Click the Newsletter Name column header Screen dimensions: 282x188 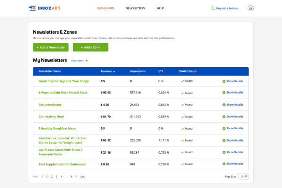[50, 71]
